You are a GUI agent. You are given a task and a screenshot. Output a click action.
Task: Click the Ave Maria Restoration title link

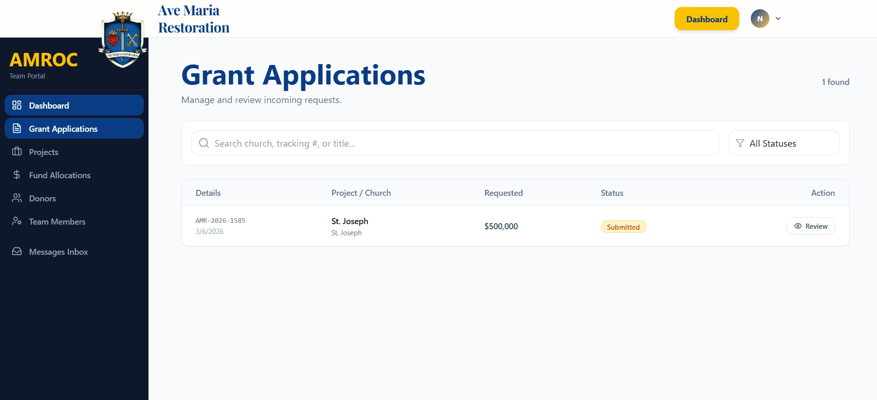pos(193,19)
